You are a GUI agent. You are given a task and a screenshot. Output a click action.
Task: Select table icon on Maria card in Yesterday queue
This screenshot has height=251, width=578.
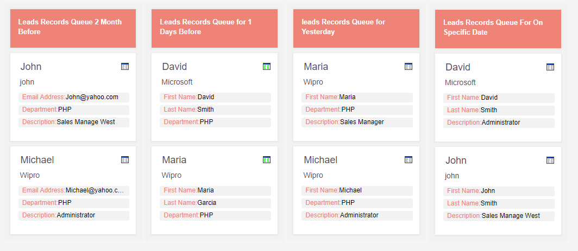point(409,67)
